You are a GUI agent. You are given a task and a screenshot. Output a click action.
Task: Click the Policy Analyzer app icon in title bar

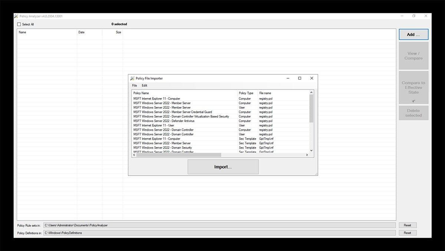(x=16, y=16)
